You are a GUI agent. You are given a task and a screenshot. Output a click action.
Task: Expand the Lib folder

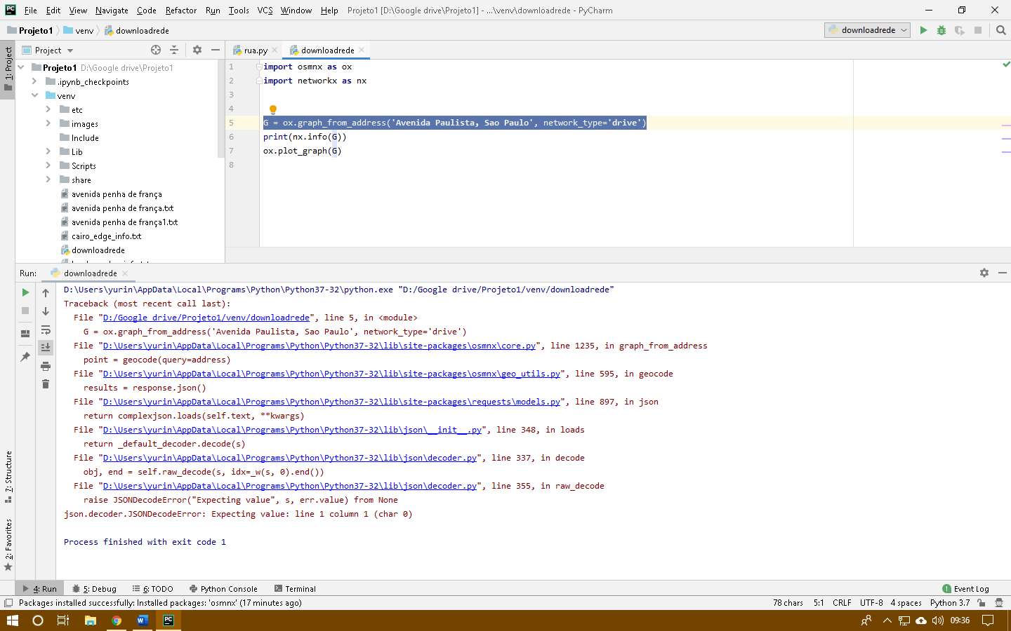coord(48,151)
